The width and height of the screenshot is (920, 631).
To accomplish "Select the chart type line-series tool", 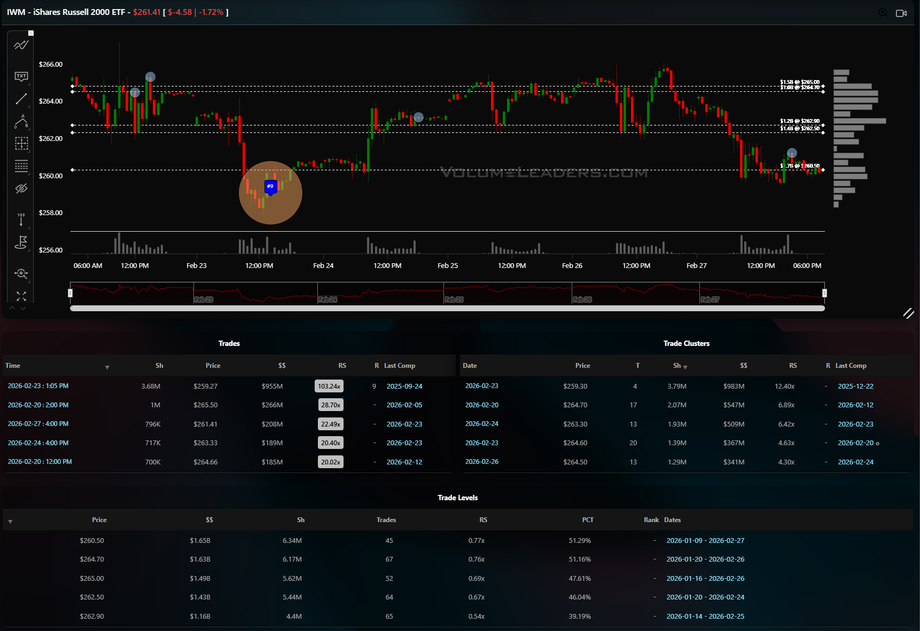I will 21,45.
